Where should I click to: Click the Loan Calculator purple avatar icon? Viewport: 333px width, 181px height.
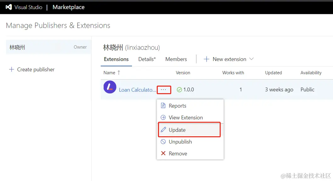coord(110,87)
